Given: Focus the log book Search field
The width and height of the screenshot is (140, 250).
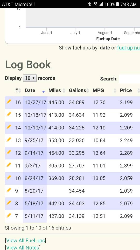Looking at the screenshot, I should click(x=129, y=79).
